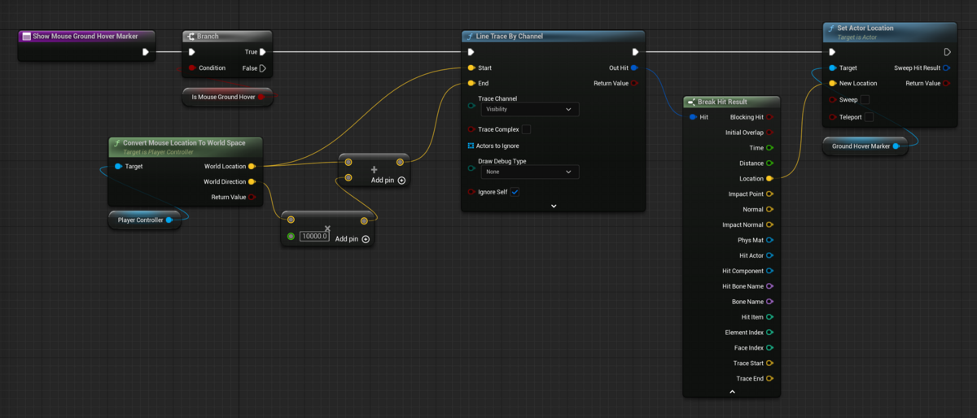
Task: Click the Branch Condition input pin
Action: click(192, 67)
